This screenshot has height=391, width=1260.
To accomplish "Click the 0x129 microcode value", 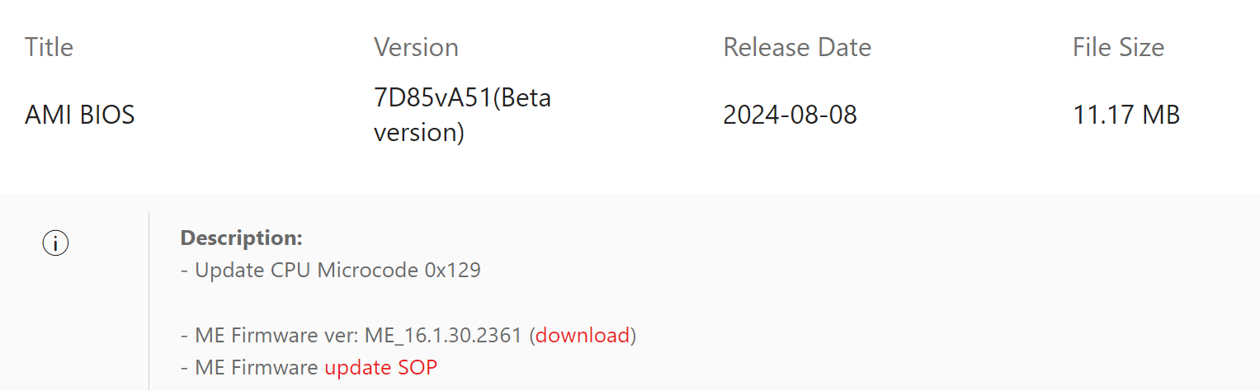I will click(451, 270).
